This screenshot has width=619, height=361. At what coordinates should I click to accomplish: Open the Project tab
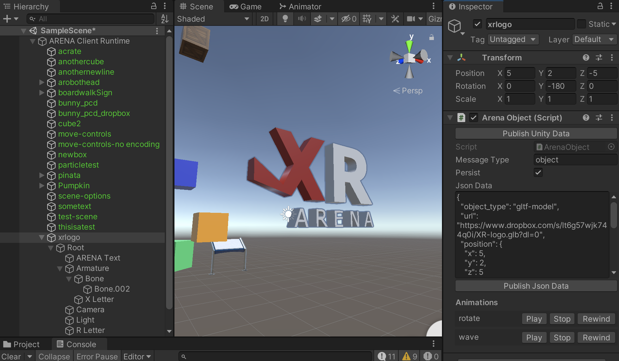[x=21, y=344]
